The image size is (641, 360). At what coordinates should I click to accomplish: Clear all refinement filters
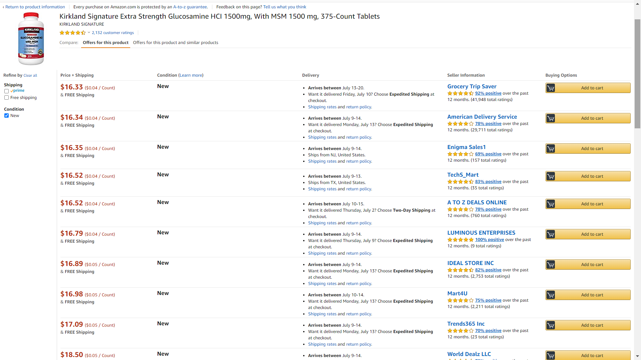click(x=30, y=76)
